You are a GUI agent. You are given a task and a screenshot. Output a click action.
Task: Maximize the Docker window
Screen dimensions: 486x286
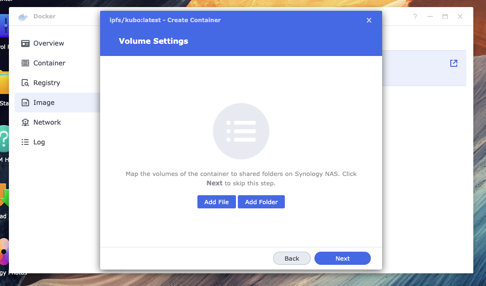(x=445, y=16)
